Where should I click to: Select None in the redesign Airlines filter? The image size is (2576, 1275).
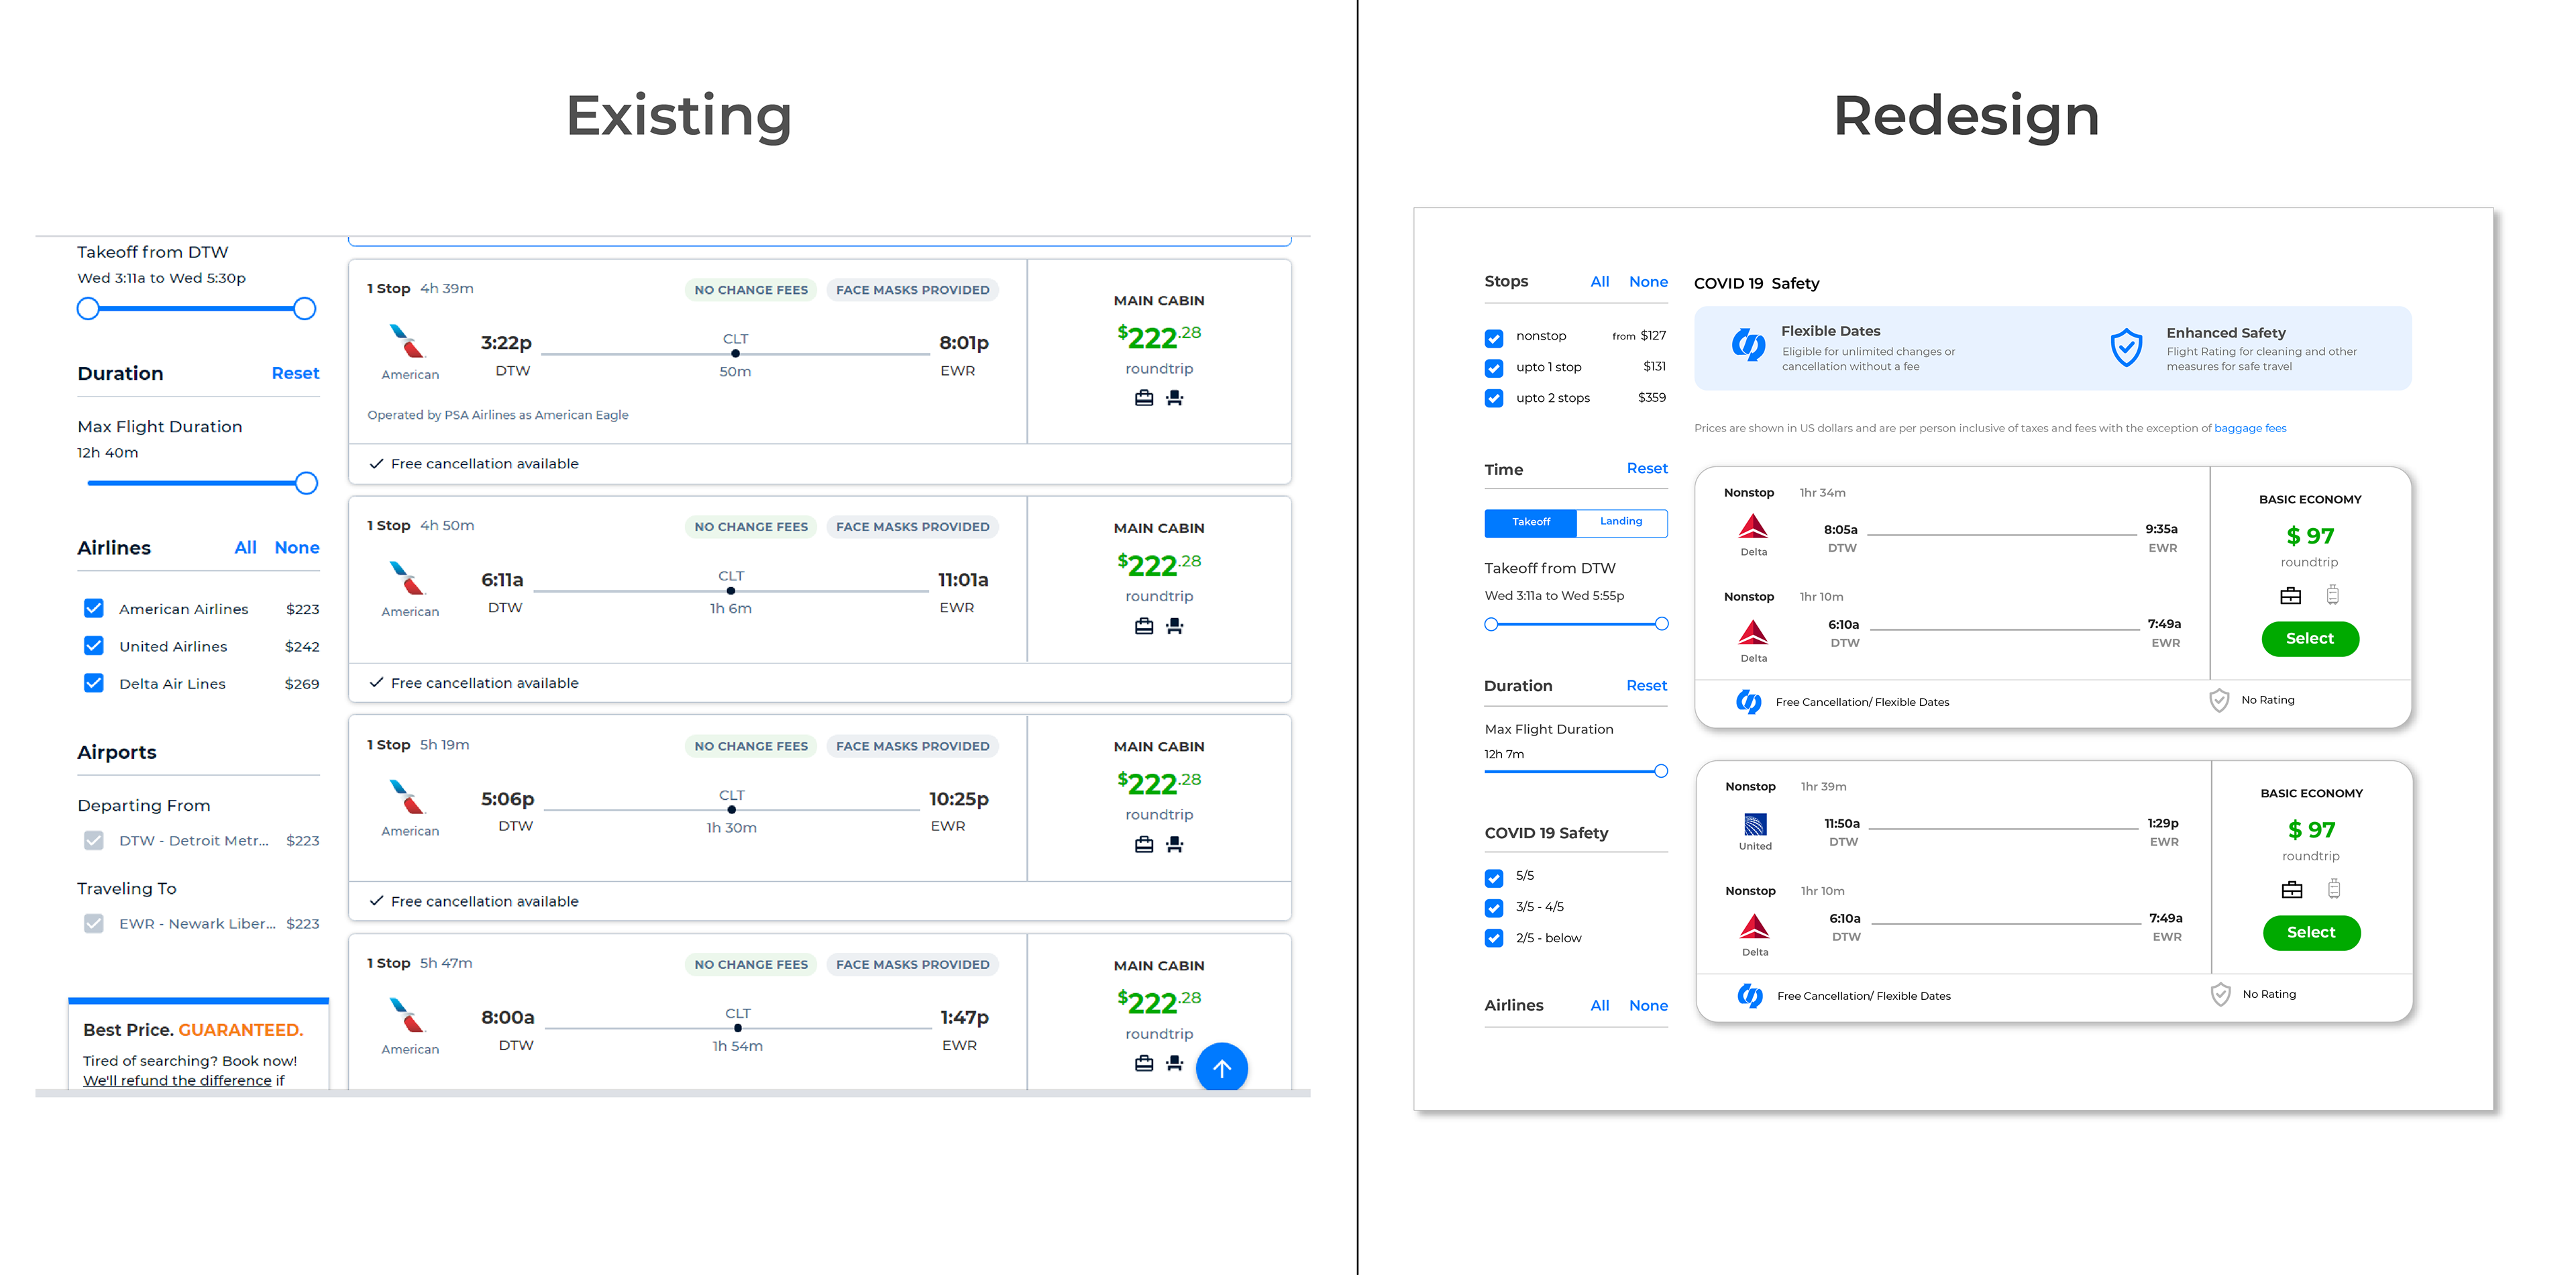(1648, 1005)
